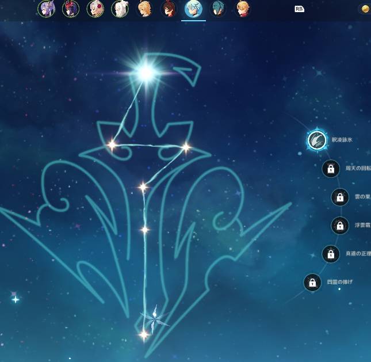
Task: Select the blonde character in red outfit
Action: point(243,9)
